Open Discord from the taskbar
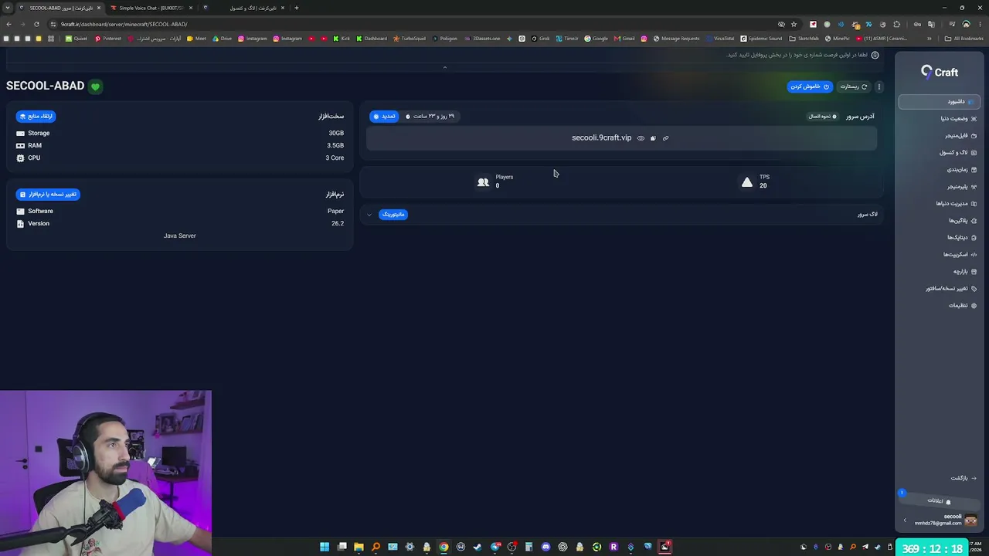The height and width of the screenshot is (556, 989). pos(545,547)
